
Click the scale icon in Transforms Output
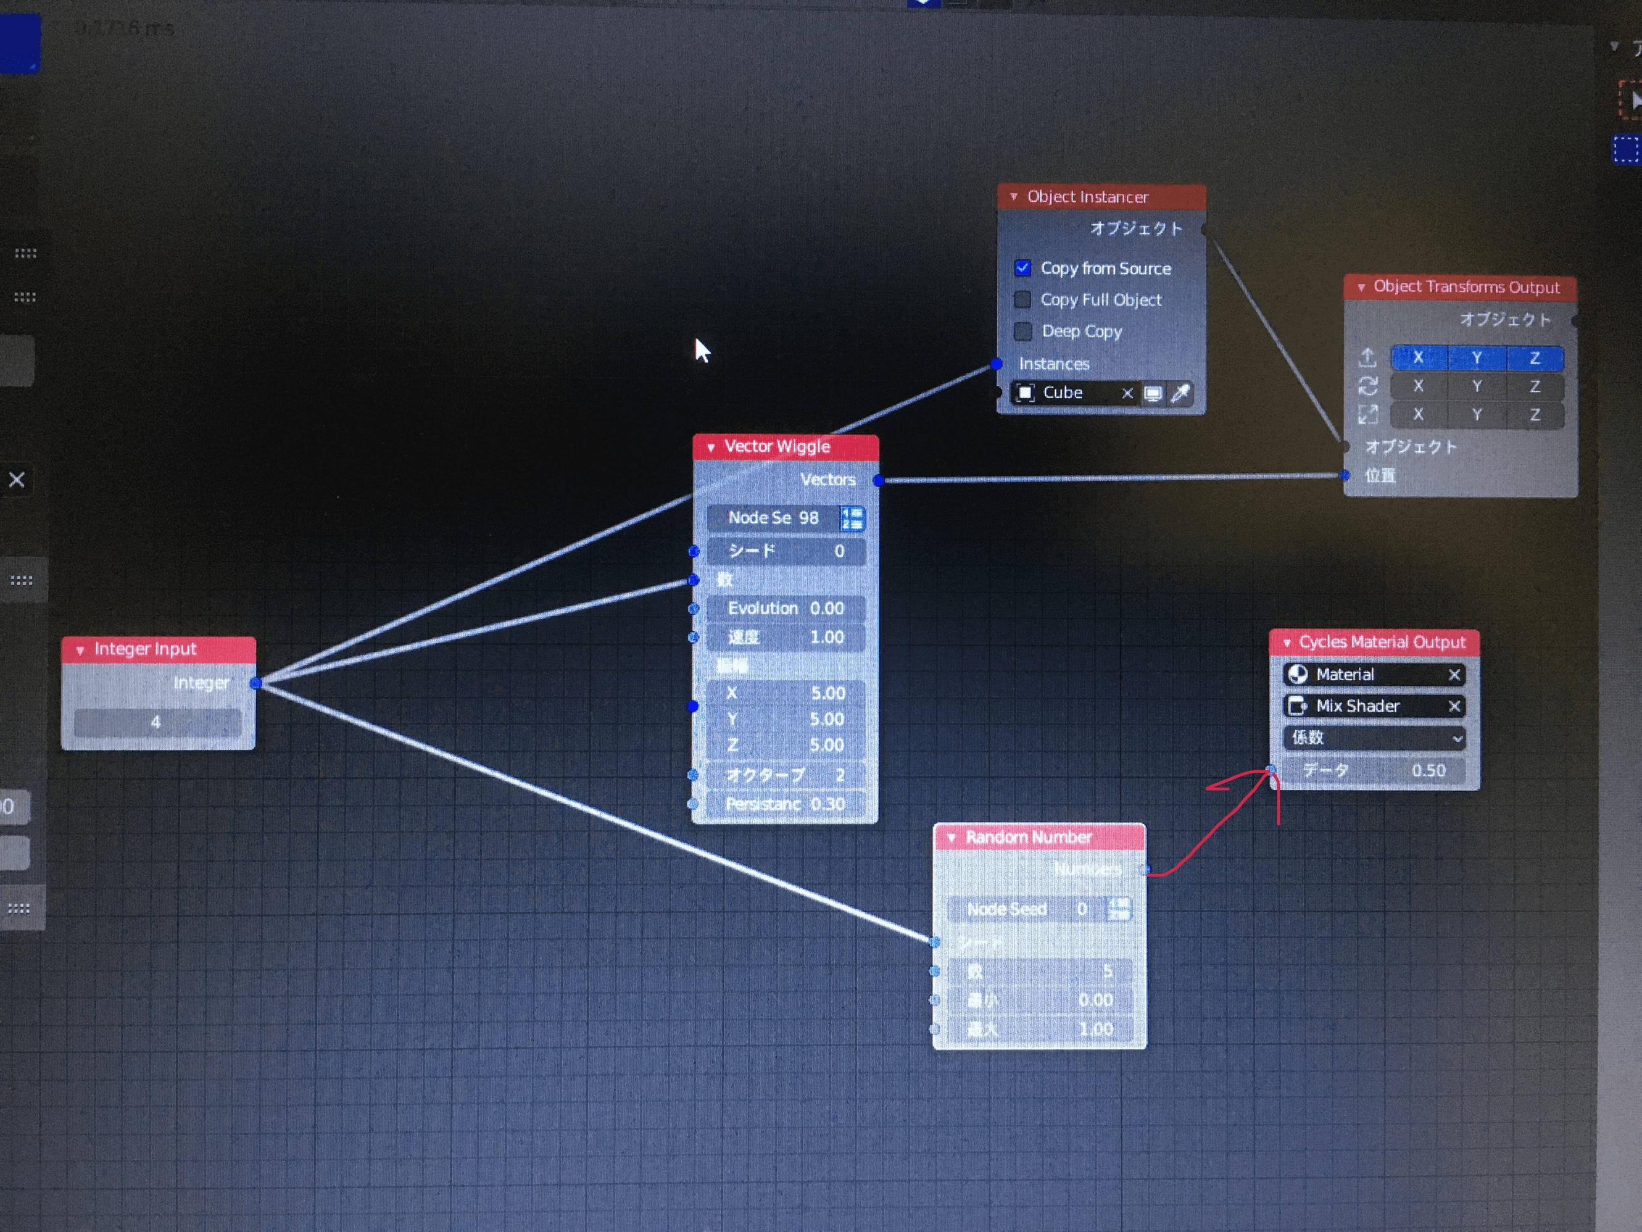pos(1367,414)
